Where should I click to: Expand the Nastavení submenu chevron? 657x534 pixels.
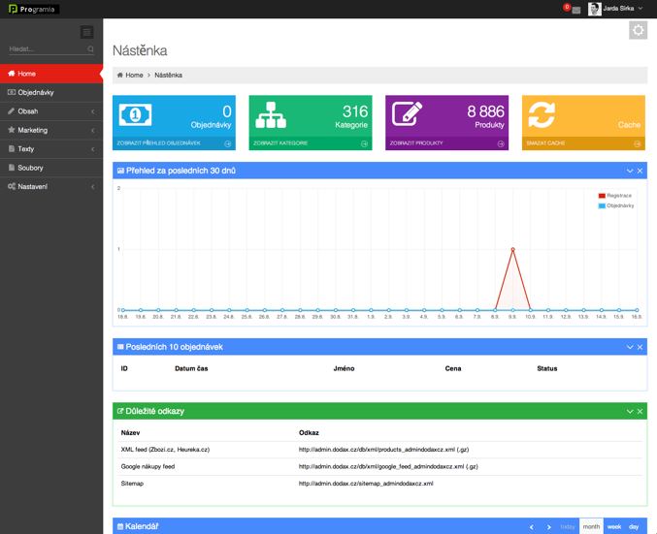click(92, 187)
